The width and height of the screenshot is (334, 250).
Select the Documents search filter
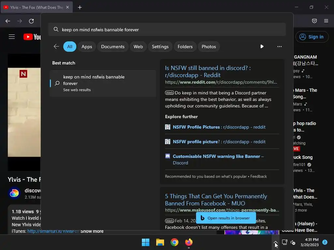click(113, 47)
